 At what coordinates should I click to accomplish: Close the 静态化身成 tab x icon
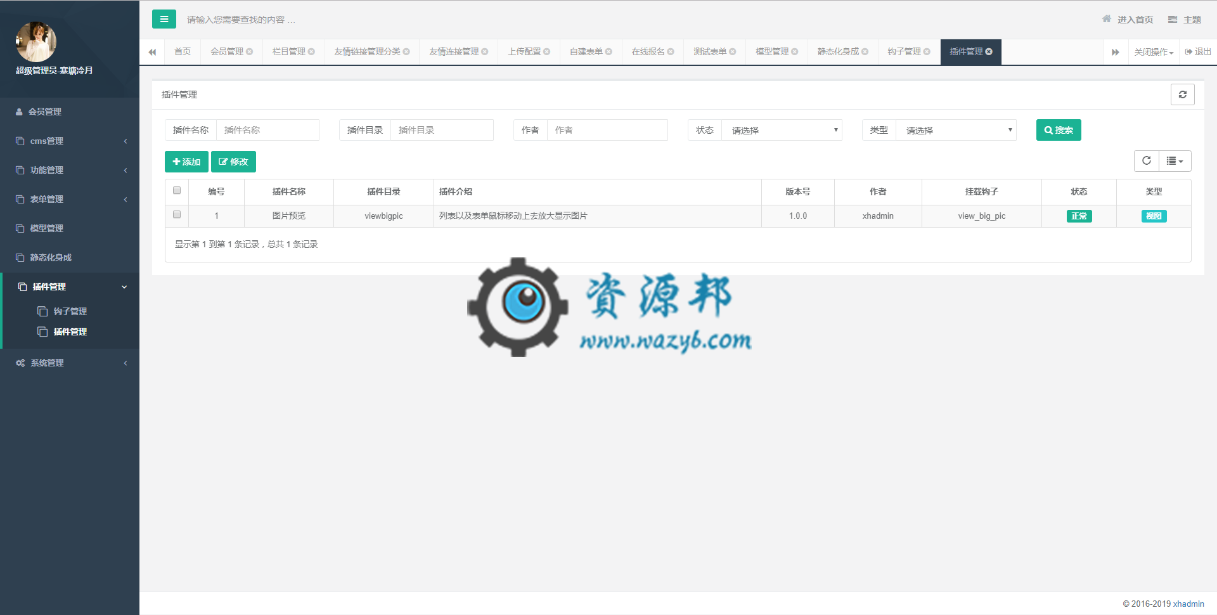(865, 51)
